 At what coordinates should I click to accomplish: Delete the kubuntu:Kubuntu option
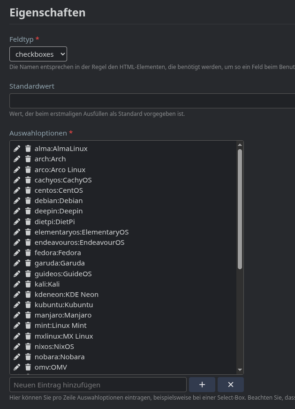(28, 305)
